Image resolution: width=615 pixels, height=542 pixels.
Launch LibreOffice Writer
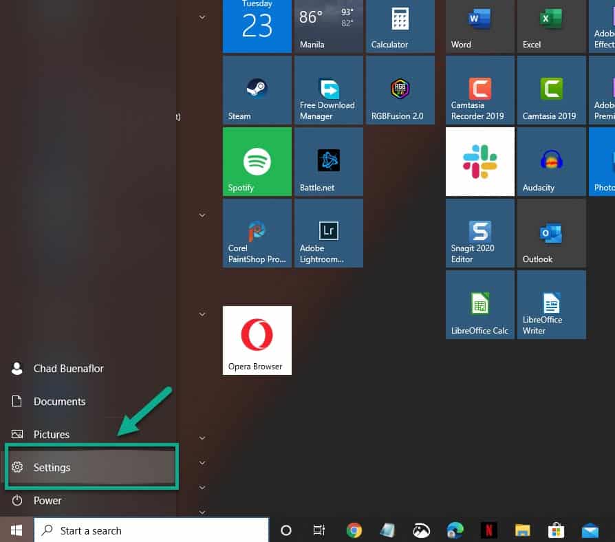pos(551,304)
